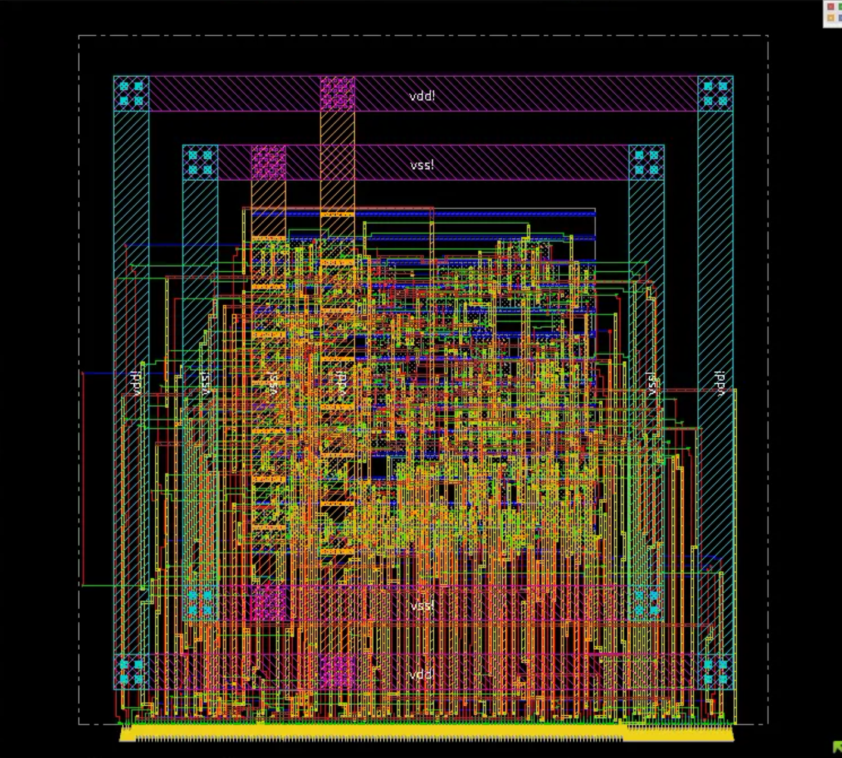842x758 pixels.
Task: Click the yellow pin row along the bottom edge
Action: pyautogui.click(x=427, y=733)
